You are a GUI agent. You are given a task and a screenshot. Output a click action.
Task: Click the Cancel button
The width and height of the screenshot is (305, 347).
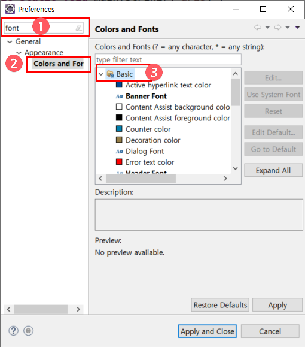pyautogui.click(x=270, y=331)
